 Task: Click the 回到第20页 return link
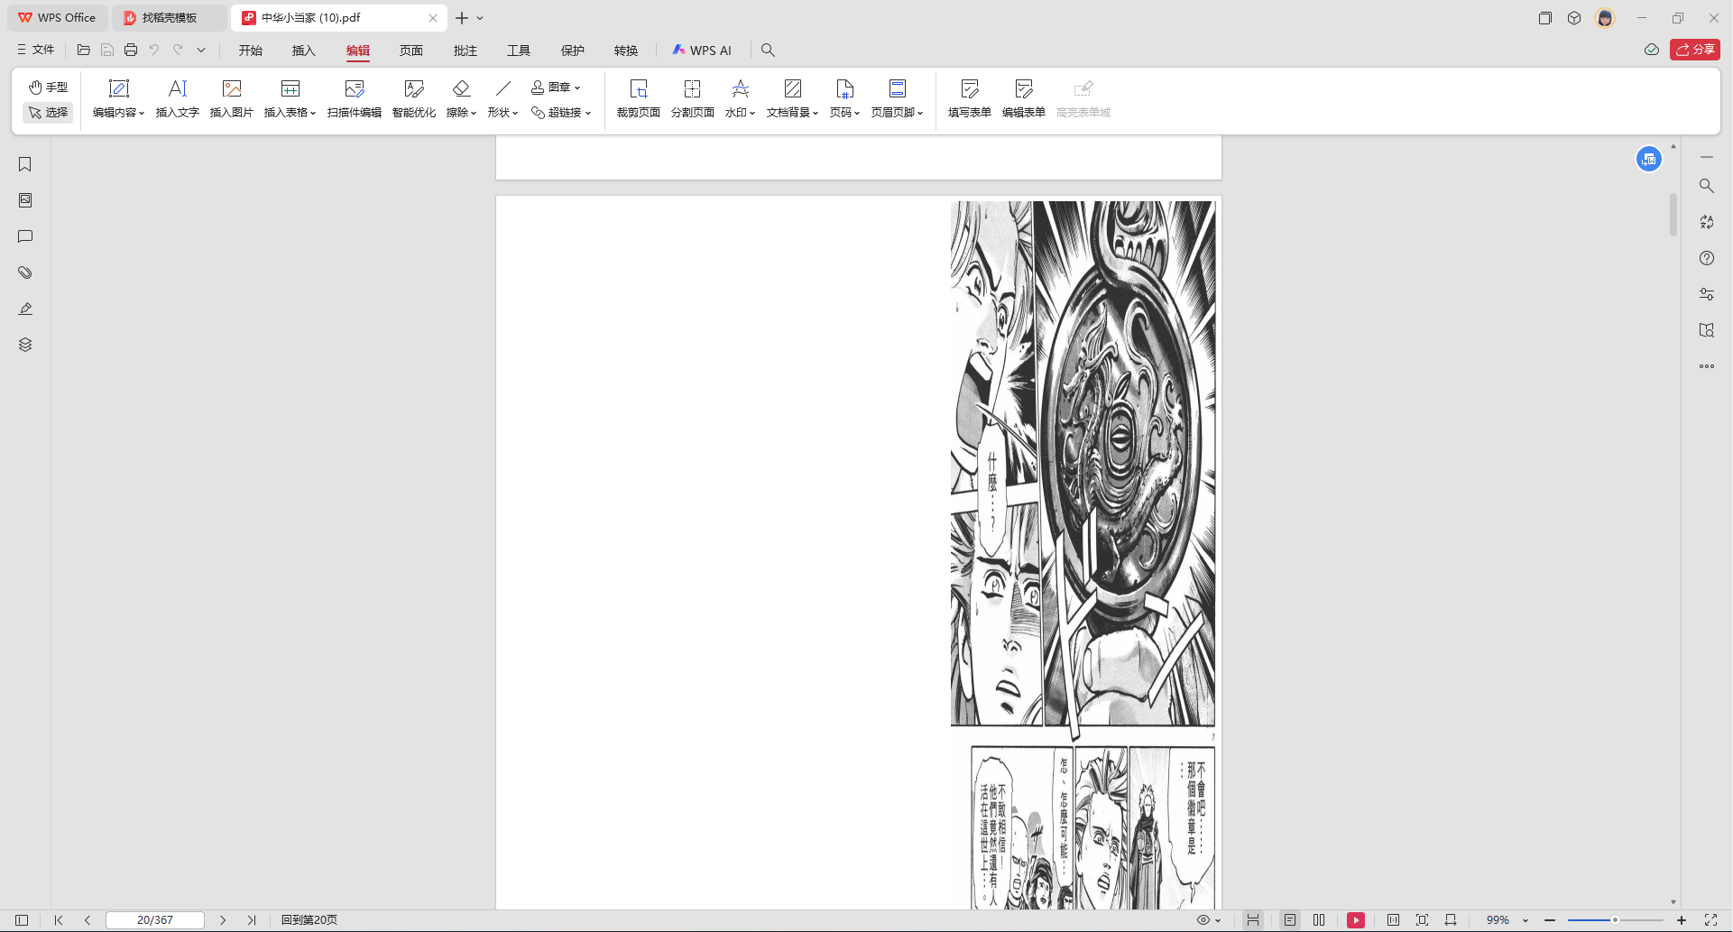point(309,920)
